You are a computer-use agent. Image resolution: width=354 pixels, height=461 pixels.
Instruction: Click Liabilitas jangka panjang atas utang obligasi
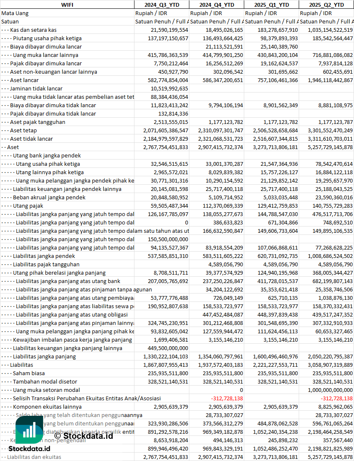72,315
